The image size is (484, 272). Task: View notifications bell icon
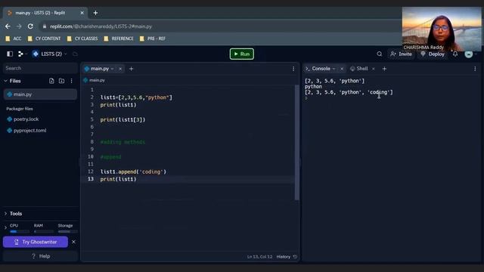455,54
